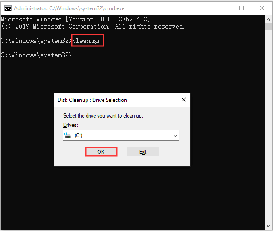This screenshot has height=231, width=273.
Task: Close the Administrator cmd.exe window
Action: [x=262, y=8]
